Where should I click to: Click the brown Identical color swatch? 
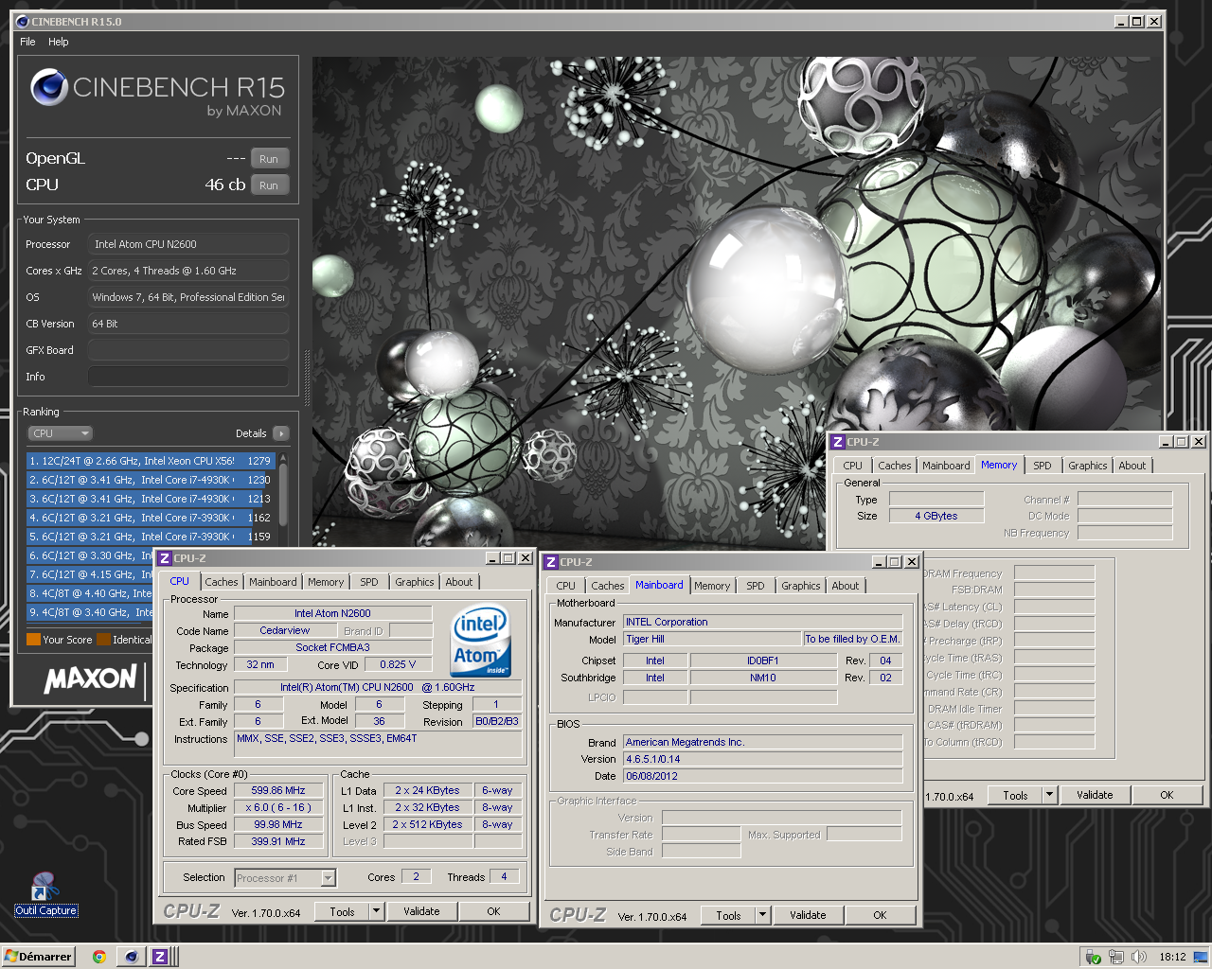point(103,640)
